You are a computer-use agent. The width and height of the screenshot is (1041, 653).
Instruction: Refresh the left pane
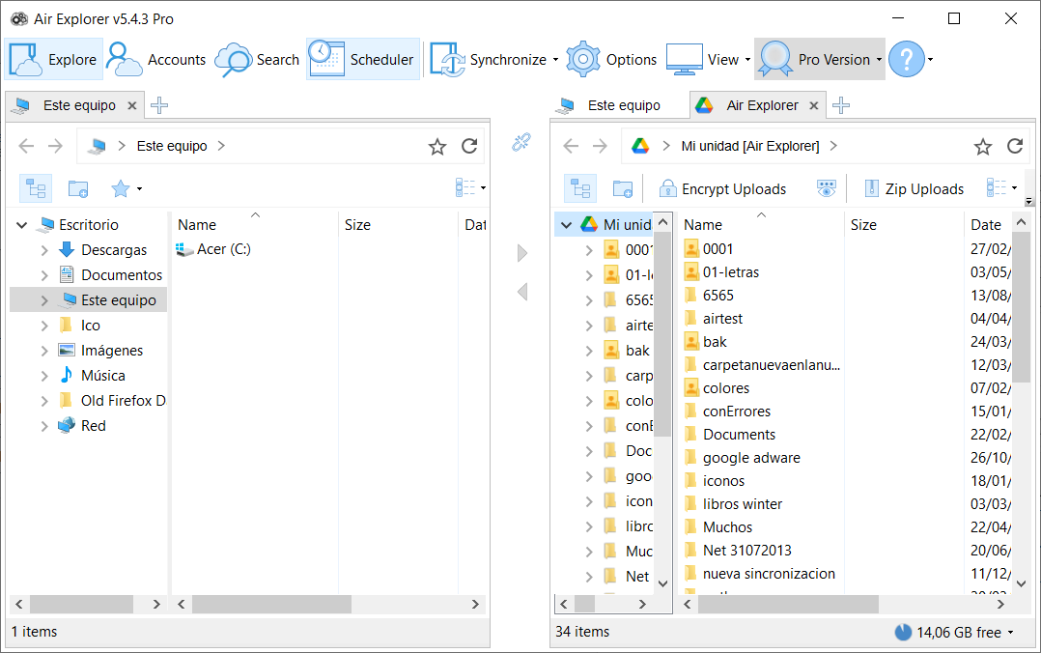click(x=469, y=146)
